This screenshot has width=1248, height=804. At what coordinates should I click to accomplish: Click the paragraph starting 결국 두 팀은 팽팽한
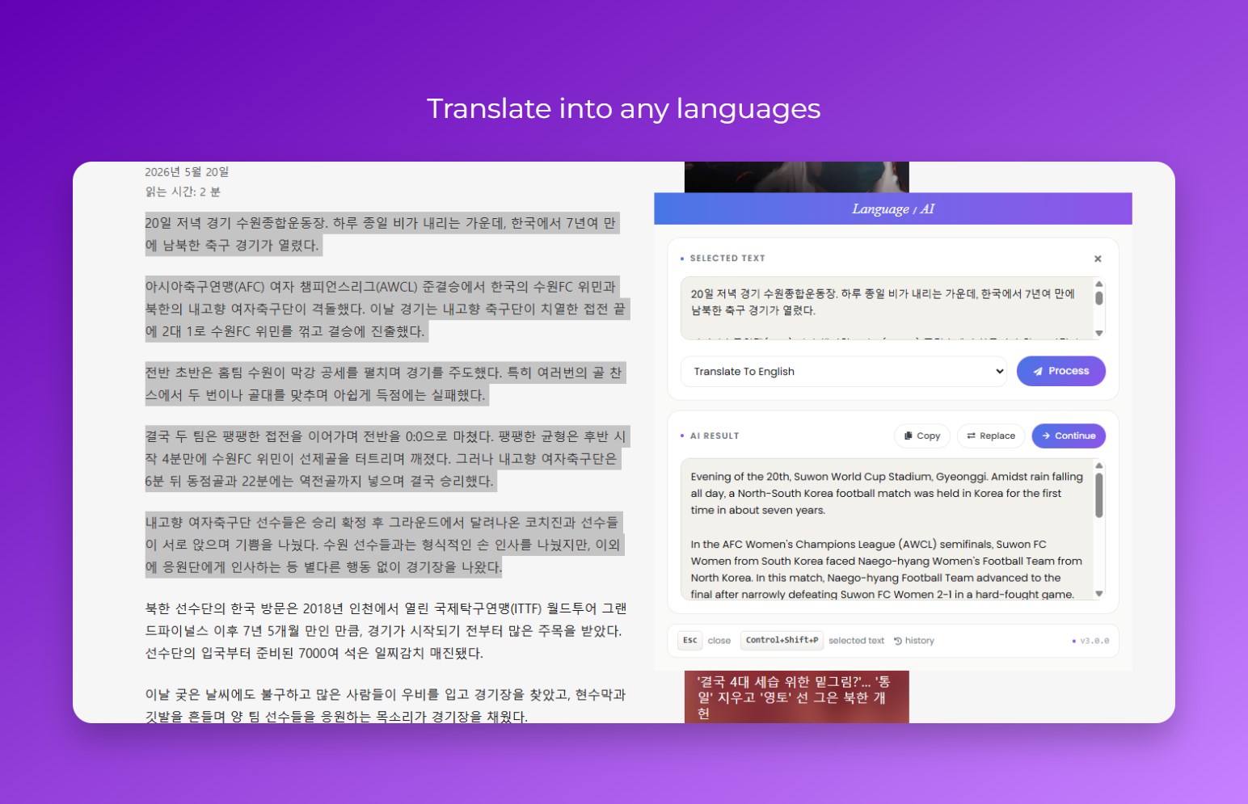pyautogui.click(x=386, y=459)
